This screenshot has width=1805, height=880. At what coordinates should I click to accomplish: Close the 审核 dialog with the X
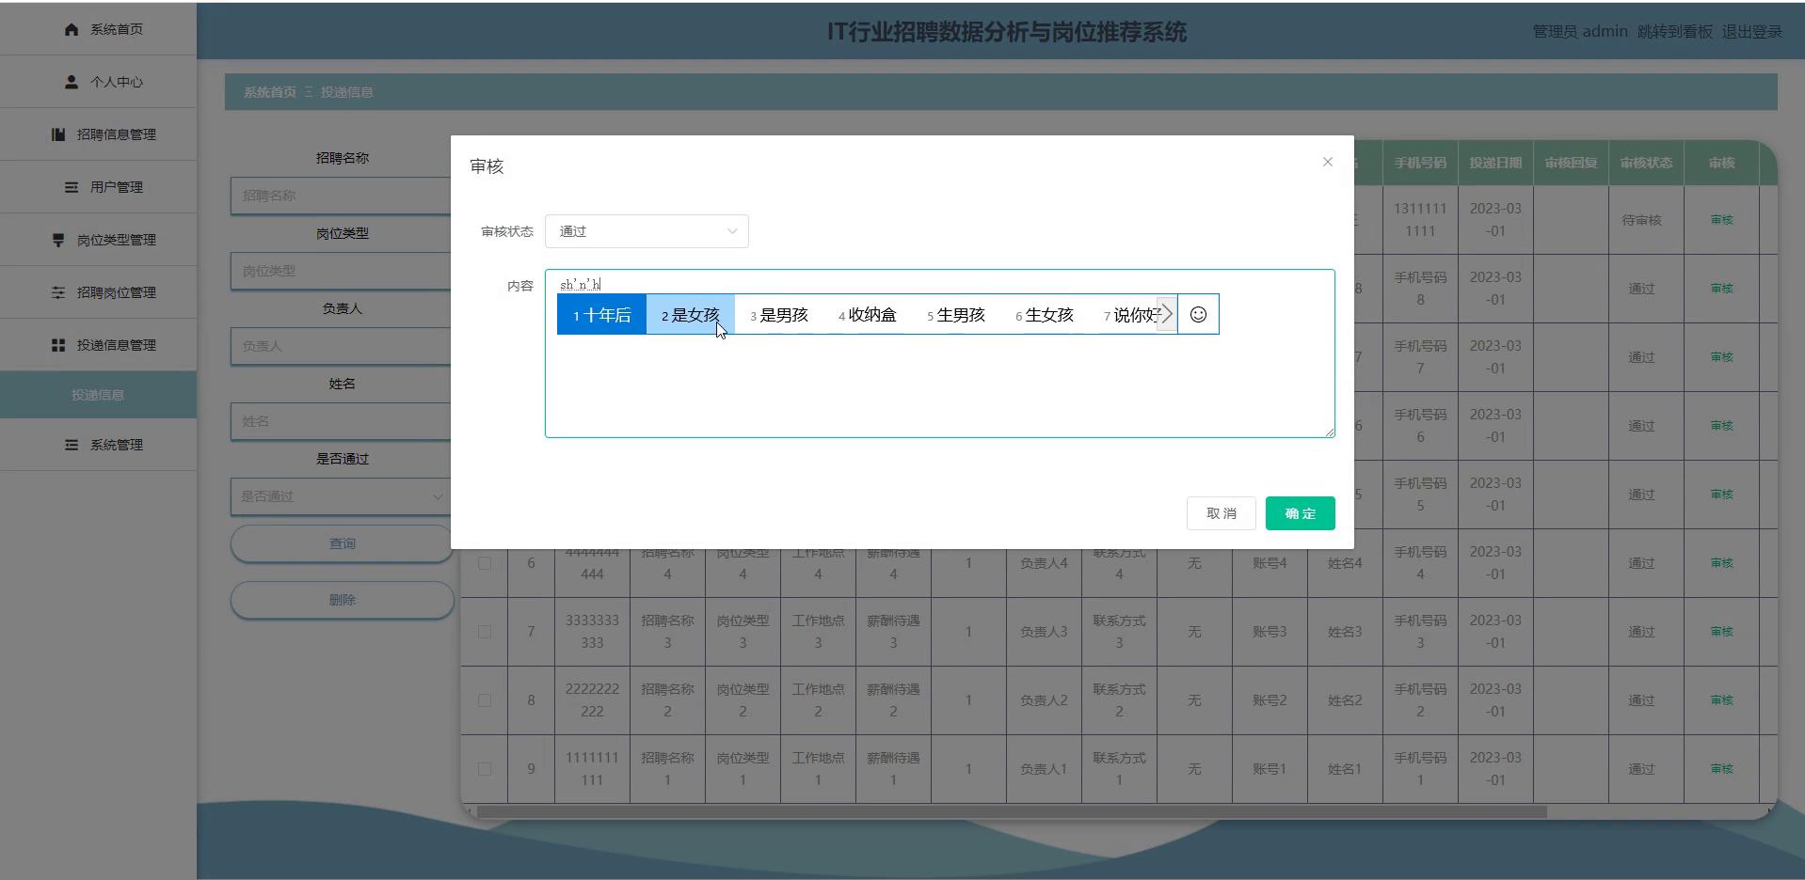(1327, 162)
